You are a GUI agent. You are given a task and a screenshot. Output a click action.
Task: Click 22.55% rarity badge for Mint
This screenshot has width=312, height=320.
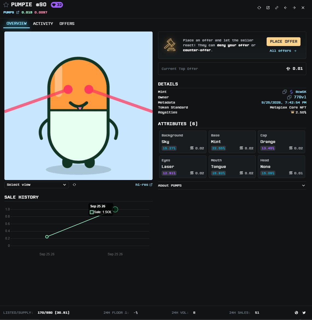click(218, 148)
